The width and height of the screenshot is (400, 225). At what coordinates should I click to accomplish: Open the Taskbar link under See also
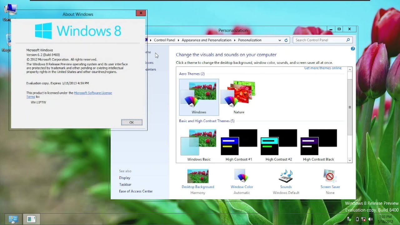pos(125,185)
